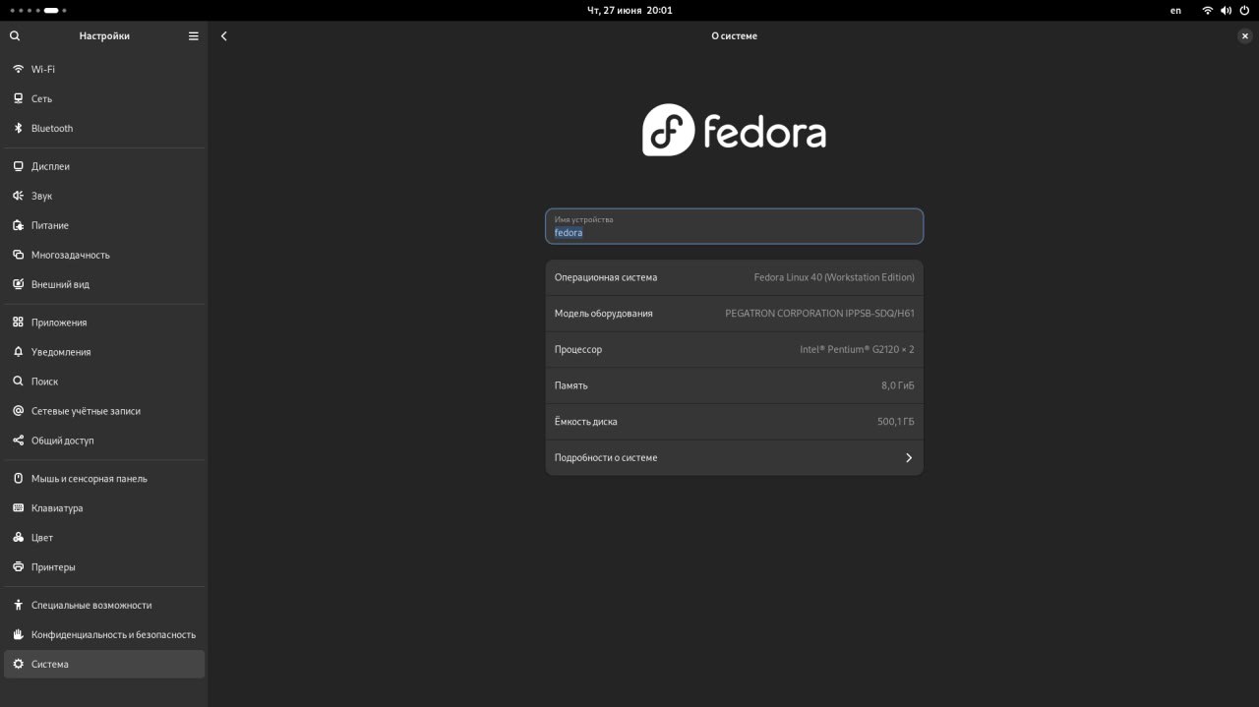Image resolution: width=1259 pixels, height=707 pixels.
Task: Click the Общий доступ share icon
Action: coord(18,441)
